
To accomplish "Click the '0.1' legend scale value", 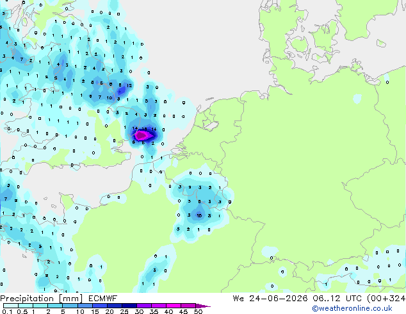I will 7,311.
